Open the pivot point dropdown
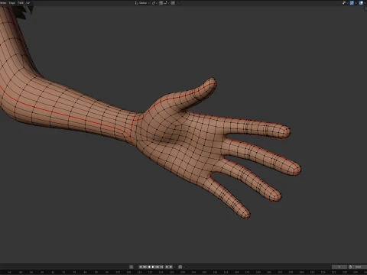 click(154, 3)
